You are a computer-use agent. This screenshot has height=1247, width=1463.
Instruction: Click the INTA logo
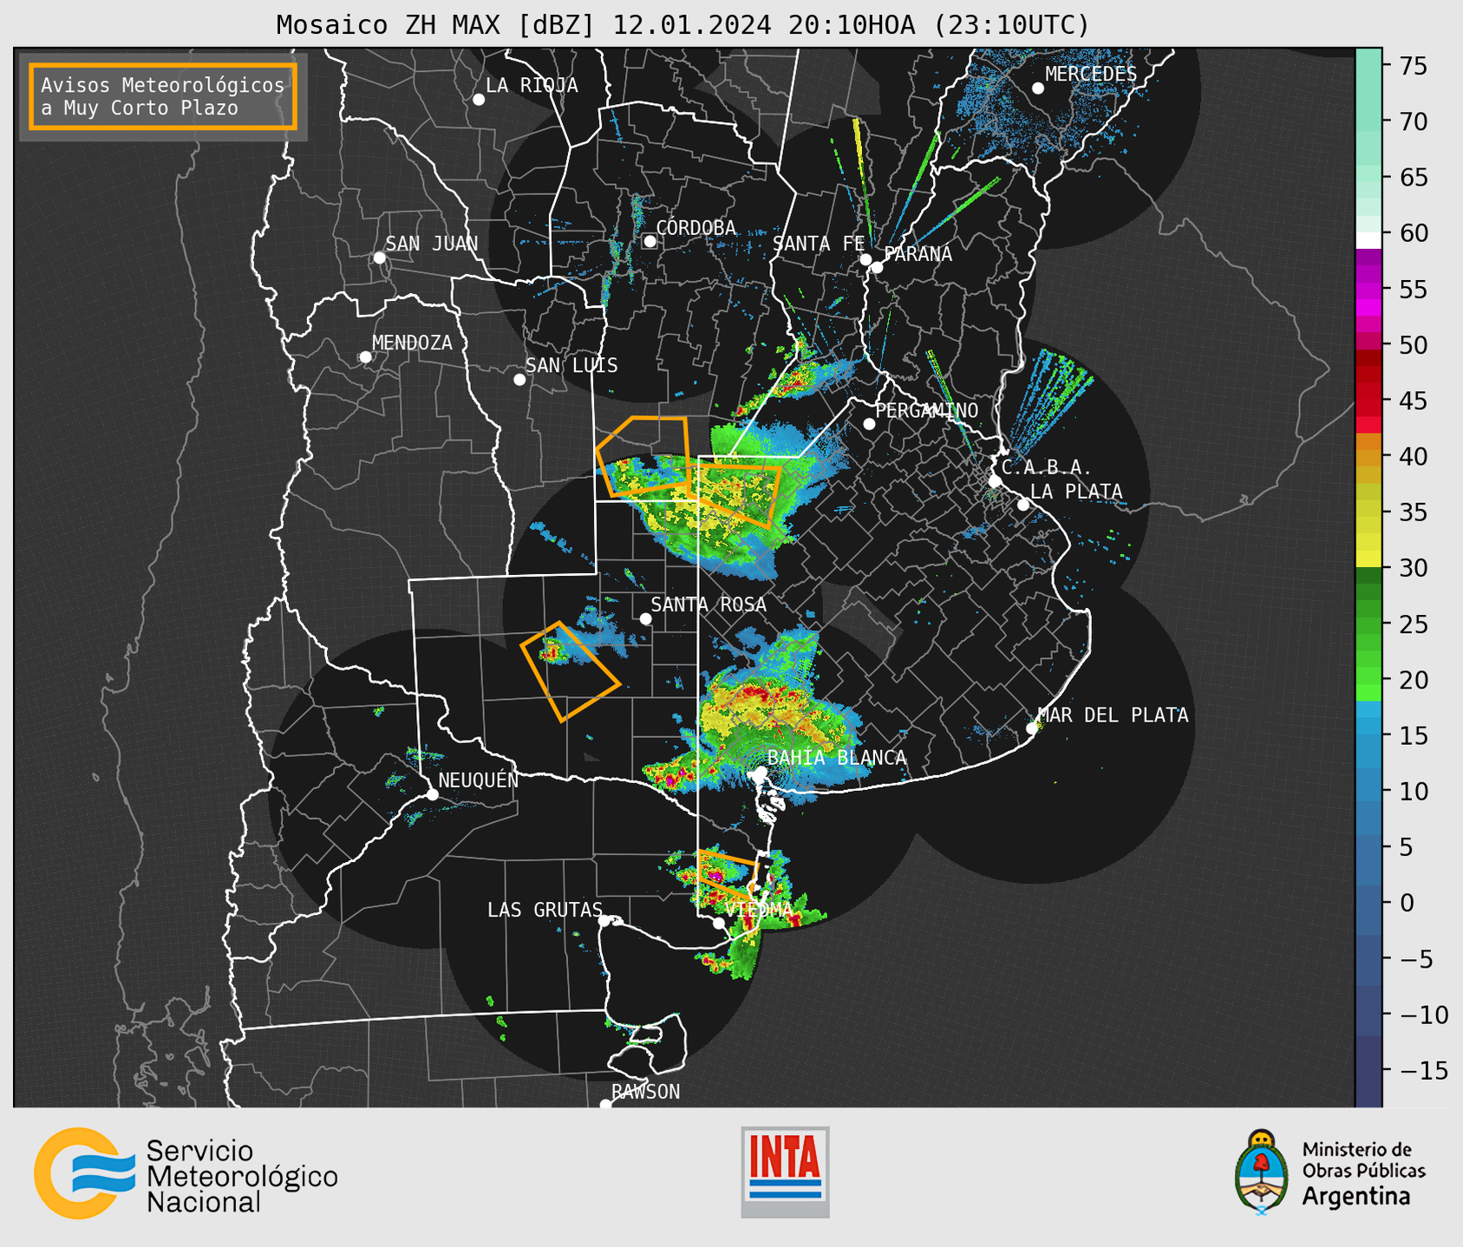pos(785,1172)
